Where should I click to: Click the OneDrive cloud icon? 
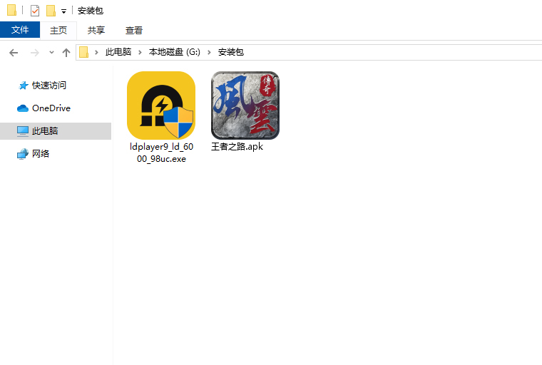click(23, 108)
